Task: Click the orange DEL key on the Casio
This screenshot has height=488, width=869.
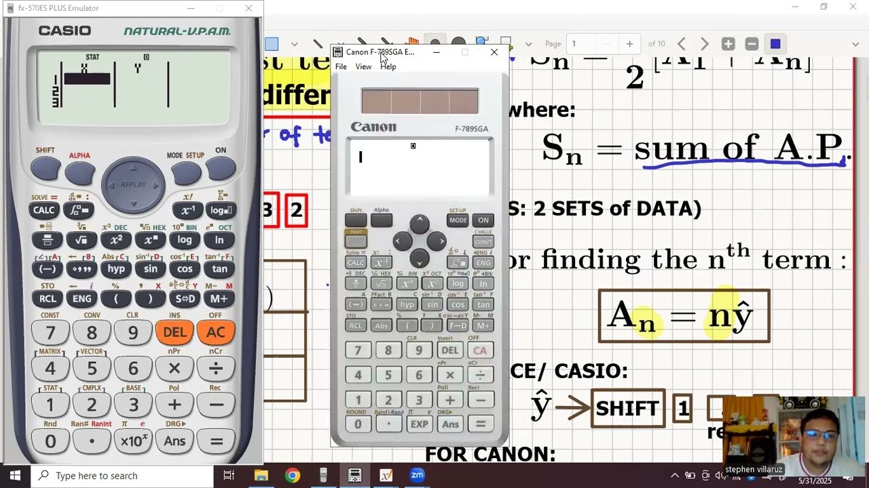Action: [174, 332]
